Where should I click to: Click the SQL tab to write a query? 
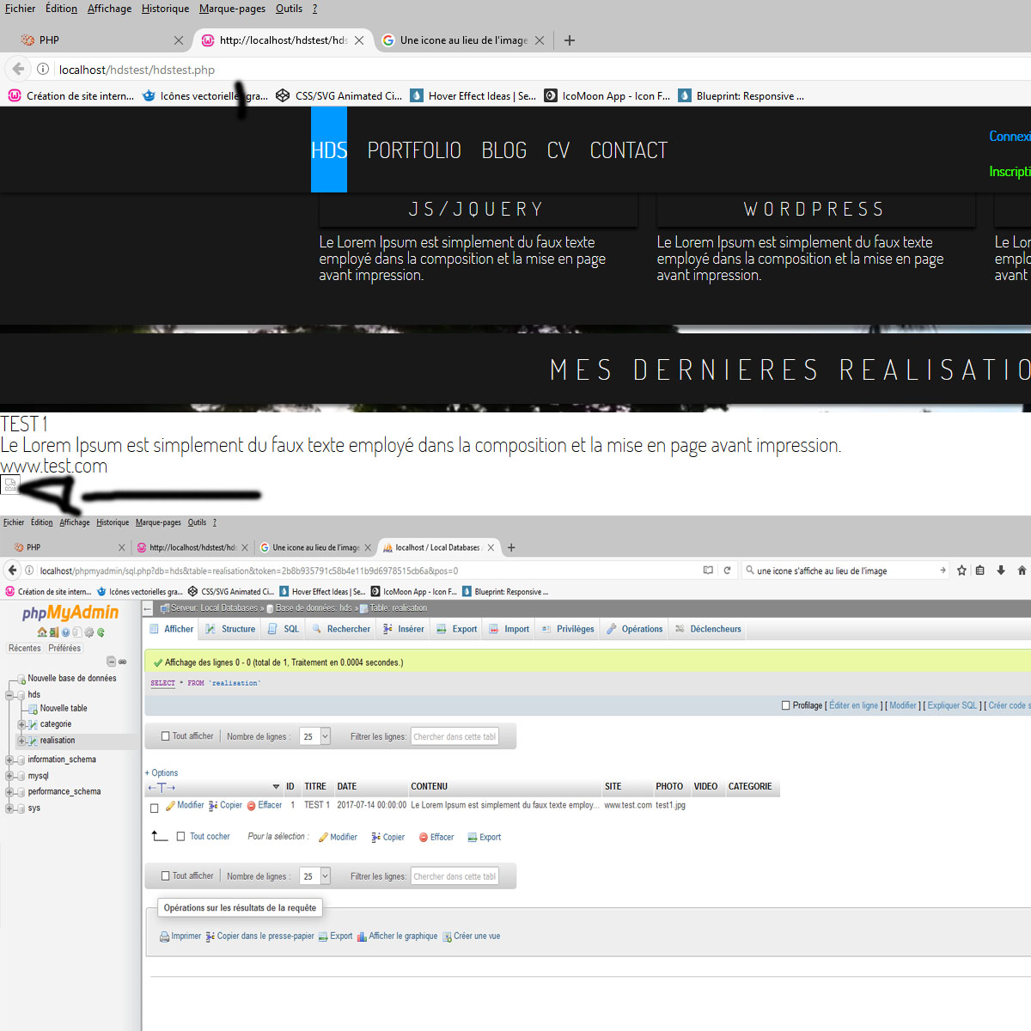click(283, 628)
